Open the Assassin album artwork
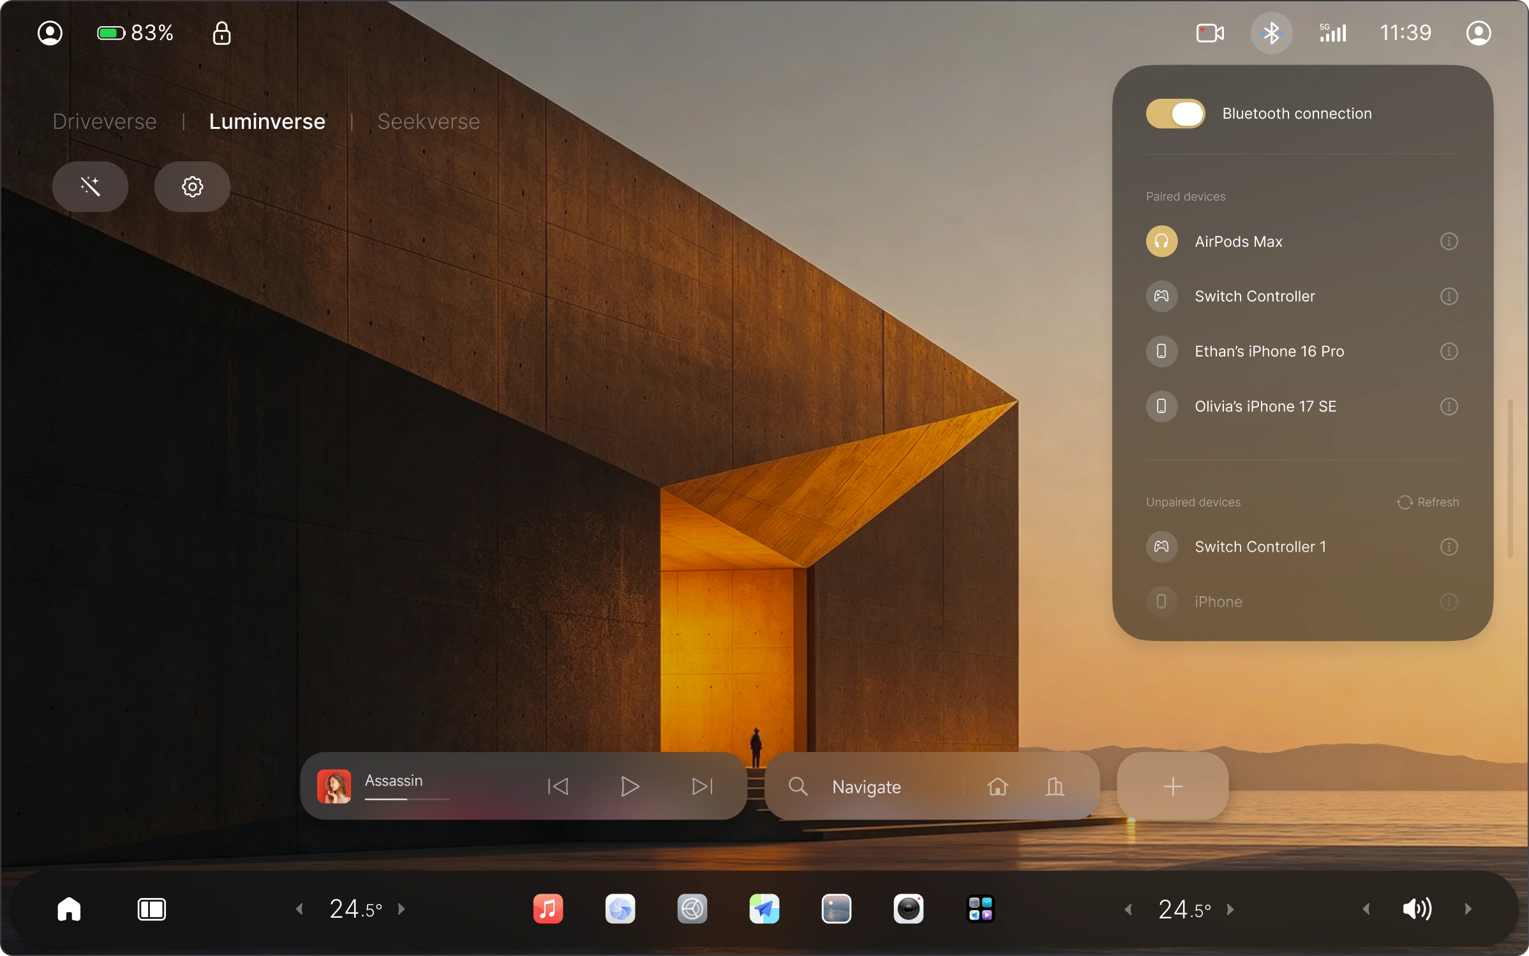 coord(334,786)
